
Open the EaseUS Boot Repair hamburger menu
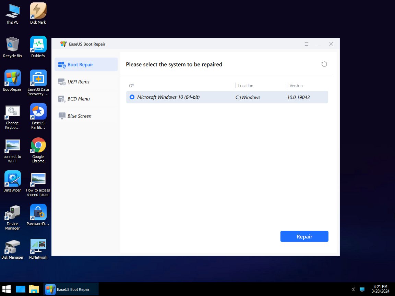point(306,44)
